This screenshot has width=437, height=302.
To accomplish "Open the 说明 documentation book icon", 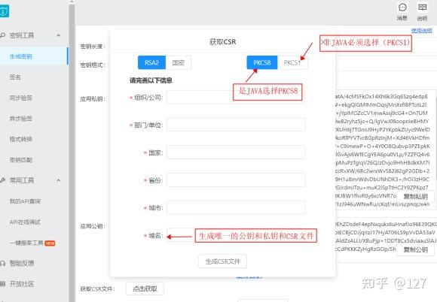I will [x=422, y=8].
